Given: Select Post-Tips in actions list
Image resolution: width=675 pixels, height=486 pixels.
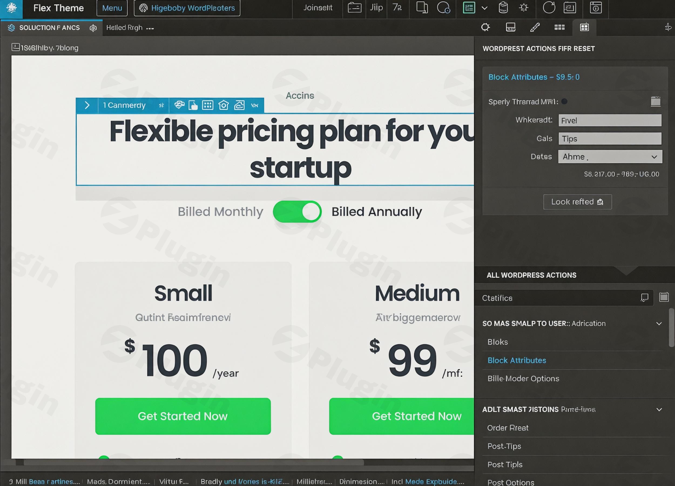Looking at the screenshot, I should click(x=504, y=446).
